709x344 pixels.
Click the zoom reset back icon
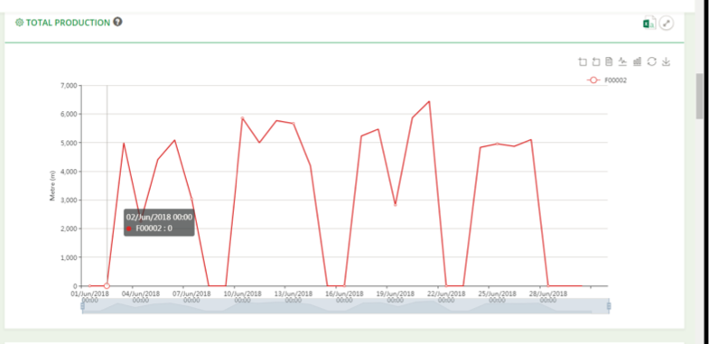pyautogui.click(x=596, y=62)
